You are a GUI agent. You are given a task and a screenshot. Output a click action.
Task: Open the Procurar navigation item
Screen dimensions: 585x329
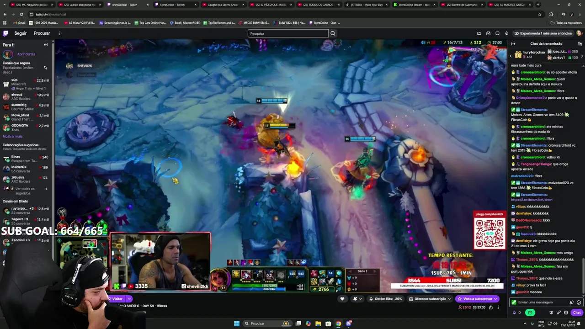pos(42,33)
